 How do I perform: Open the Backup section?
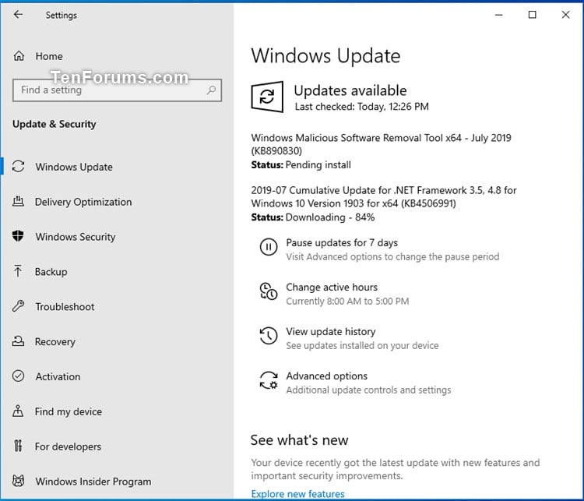pyautogui.click(x=51, y=272)
